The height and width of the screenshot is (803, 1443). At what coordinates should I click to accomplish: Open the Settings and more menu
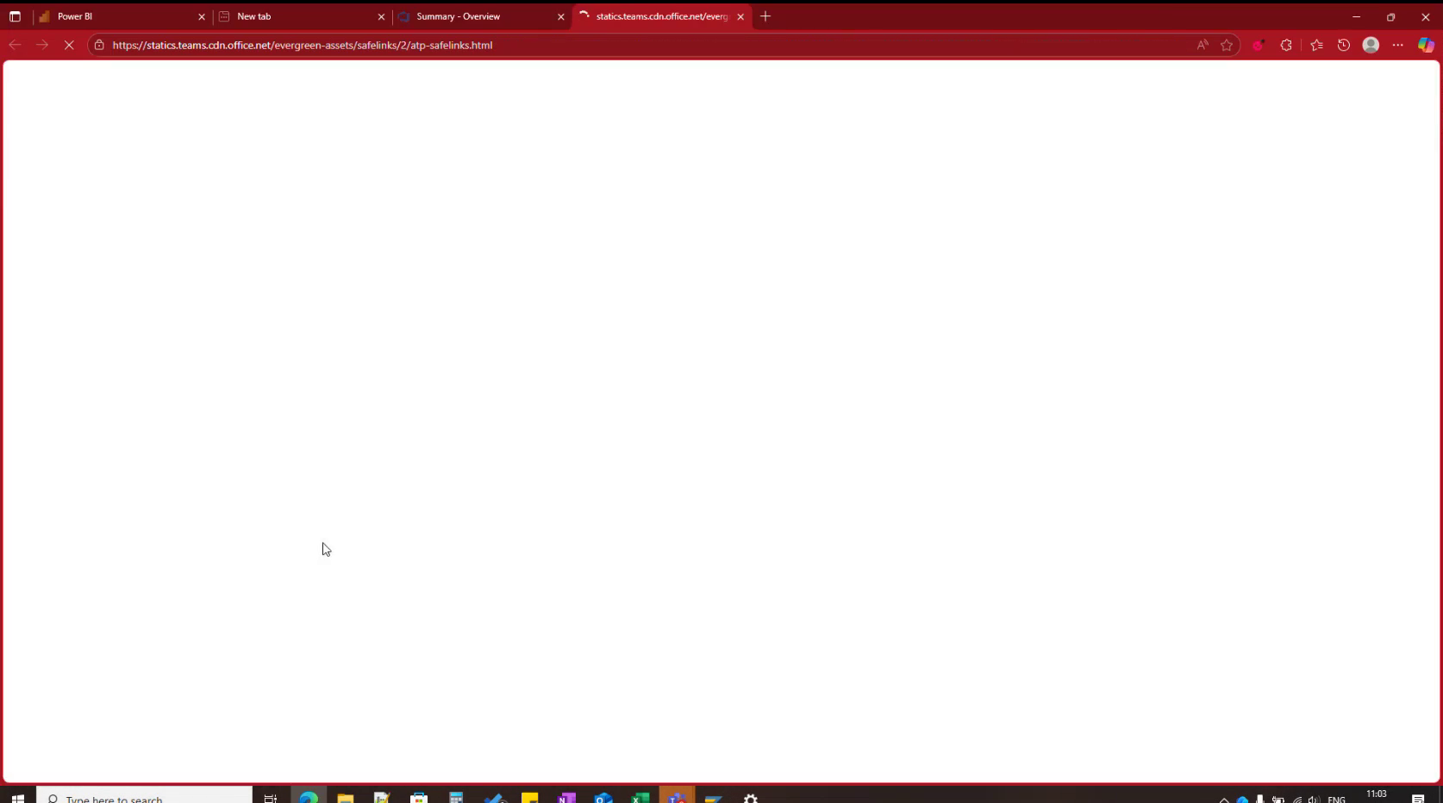pyautogui.click(x=1398, y=45)
